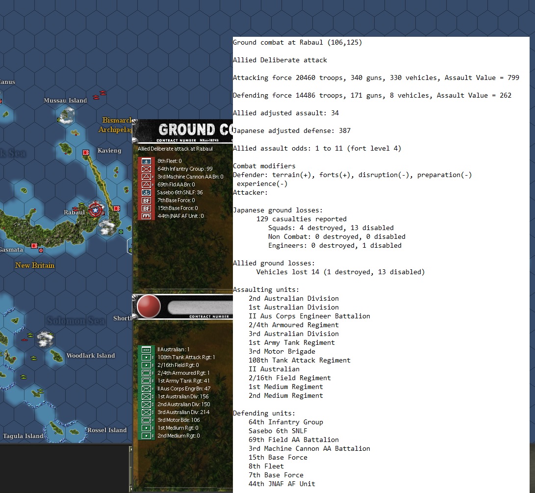Click the Tagula Island label
Screen dimensions: 535x493
[x=23, y=436]
